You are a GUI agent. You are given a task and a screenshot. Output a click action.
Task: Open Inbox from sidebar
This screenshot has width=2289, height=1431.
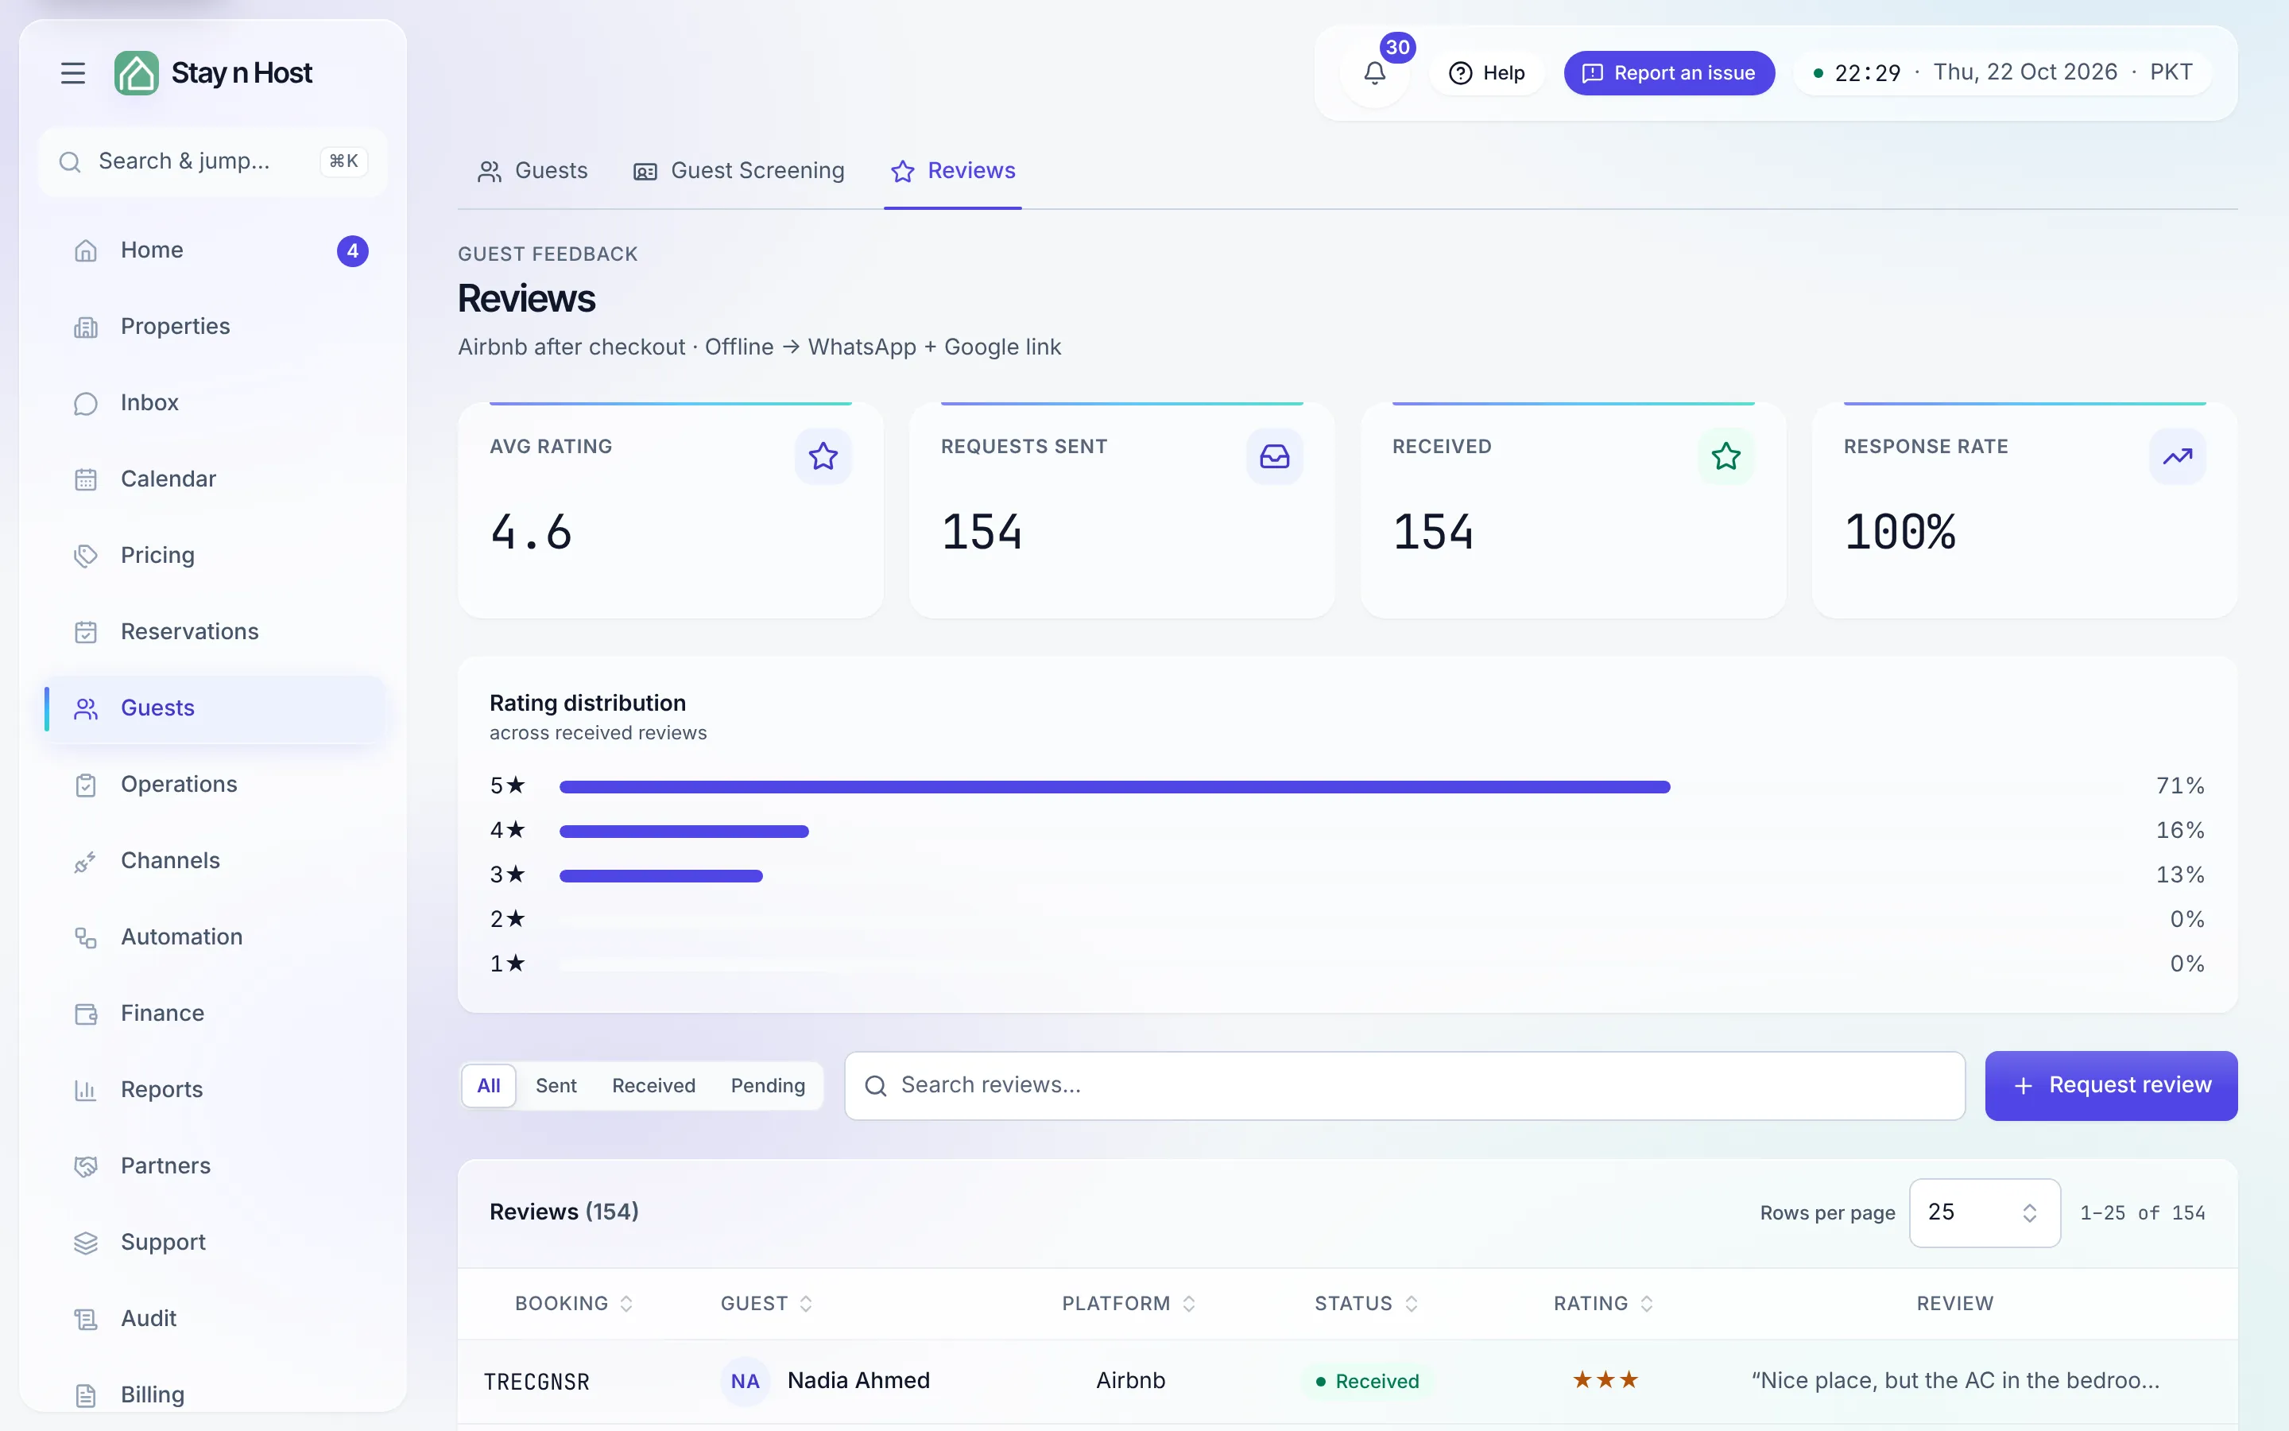[x=215, y=403]
